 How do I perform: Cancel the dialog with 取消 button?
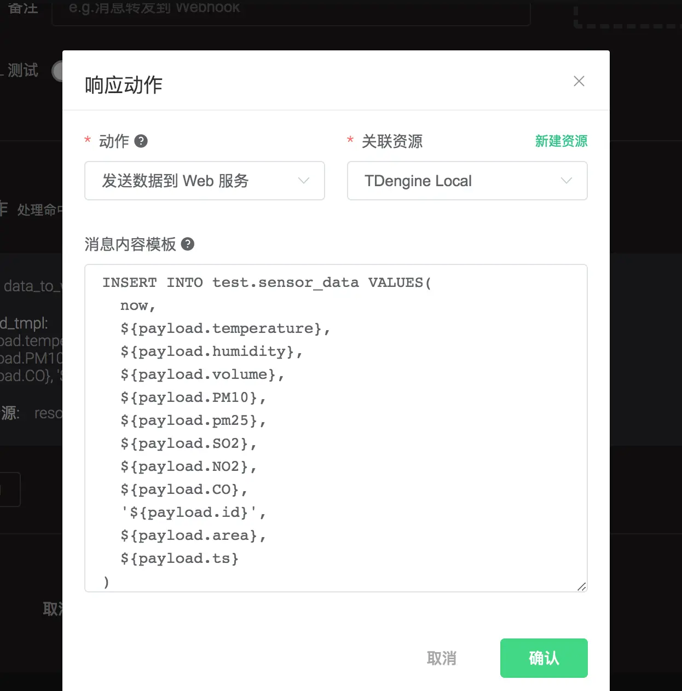[442, 658]
